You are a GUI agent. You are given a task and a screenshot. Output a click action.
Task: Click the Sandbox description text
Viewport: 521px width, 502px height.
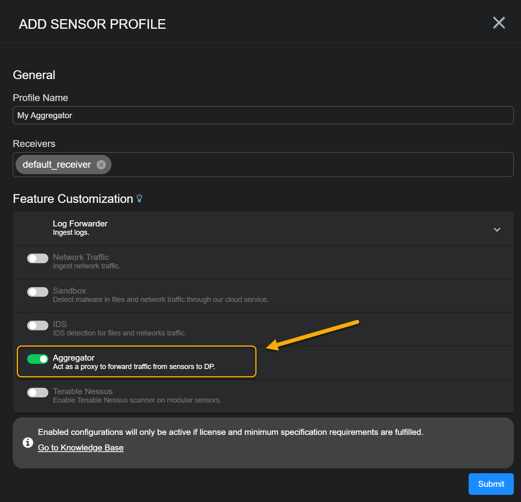pos(161,300)
